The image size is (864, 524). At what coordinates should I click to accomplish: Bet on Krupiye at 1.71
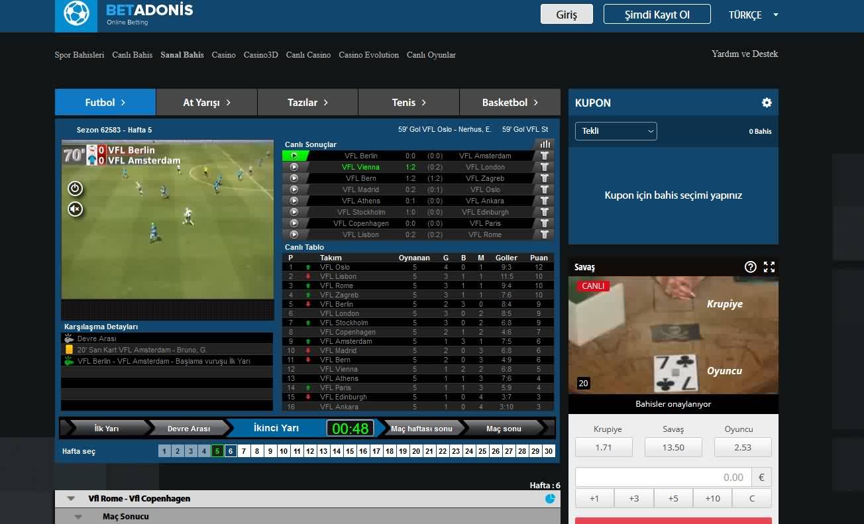pyautogui.click(x=604, y=447)
